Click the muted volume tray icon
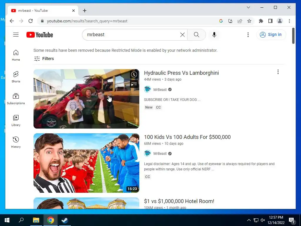This screenshot has width=301, height=226. (x=263, y=220)
